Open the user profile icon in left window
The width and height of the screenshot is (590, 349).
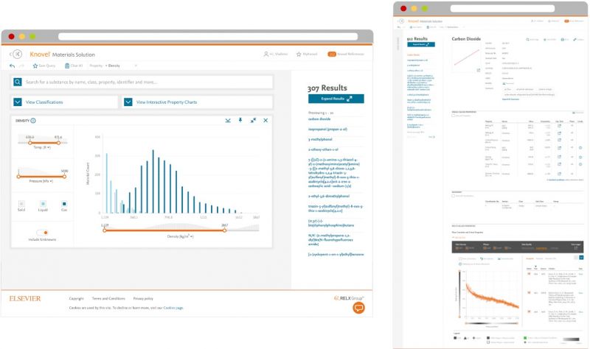click(x=266, y=54)
